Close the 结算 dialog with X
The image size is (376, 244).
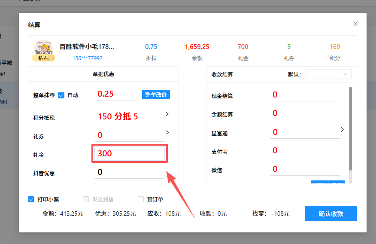355,24
